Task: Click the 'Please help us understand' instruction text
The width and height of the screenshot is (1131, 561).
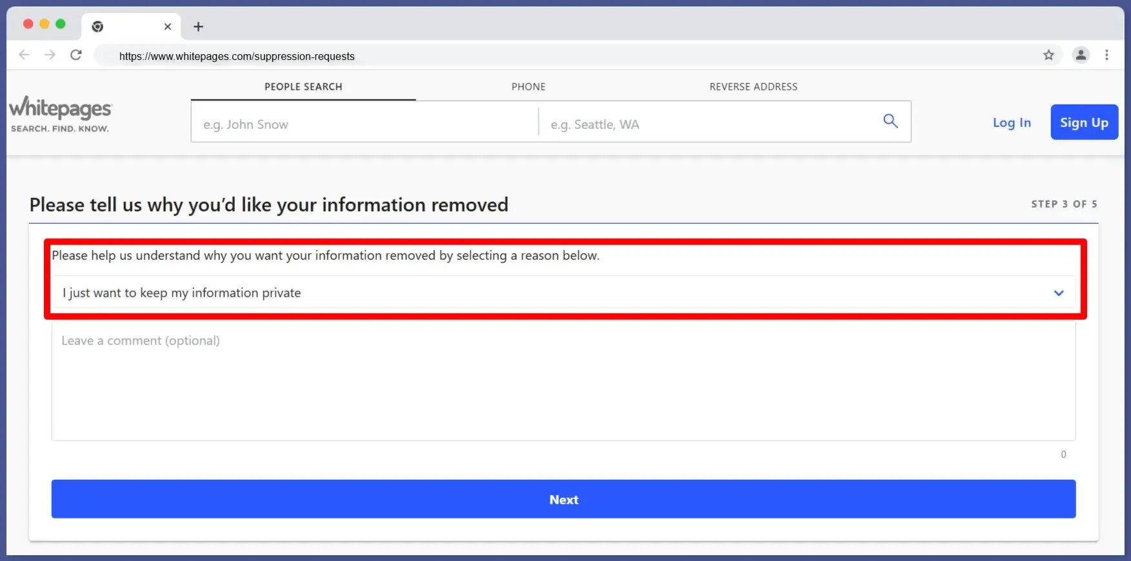Action: [326, 255]
